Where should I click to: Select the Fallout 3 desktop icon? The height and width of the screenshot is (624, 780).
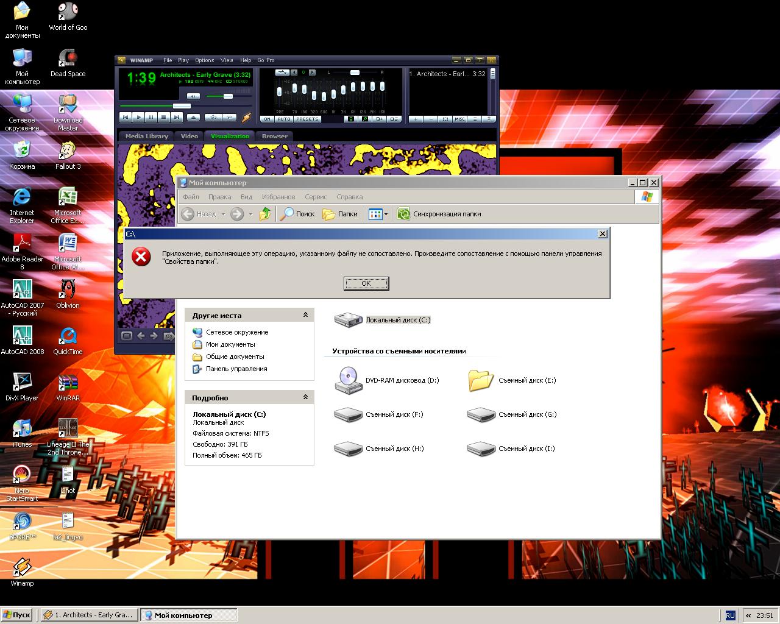tap(68, 155)
